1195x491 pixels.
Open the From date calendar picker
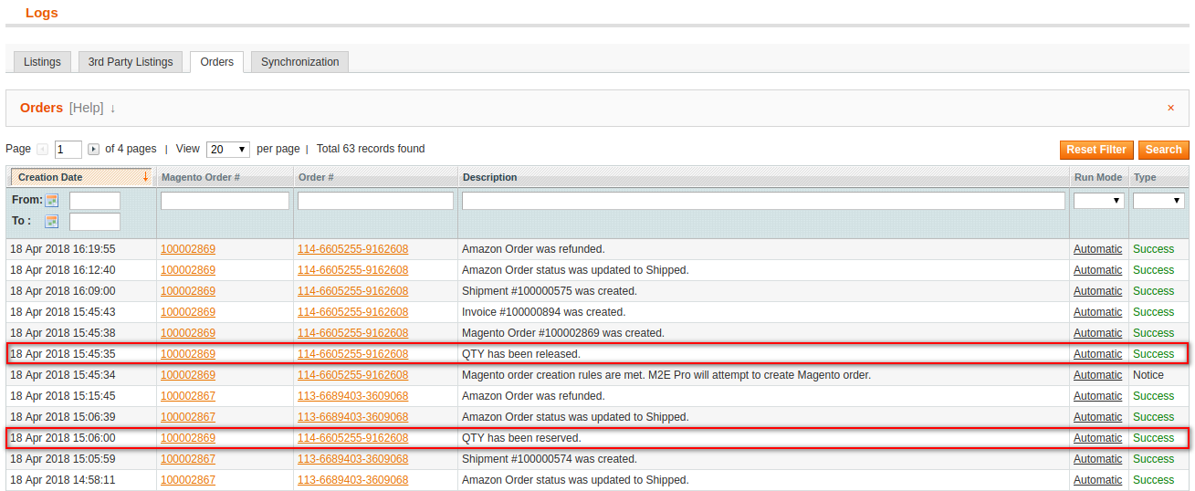coord(52,201)
